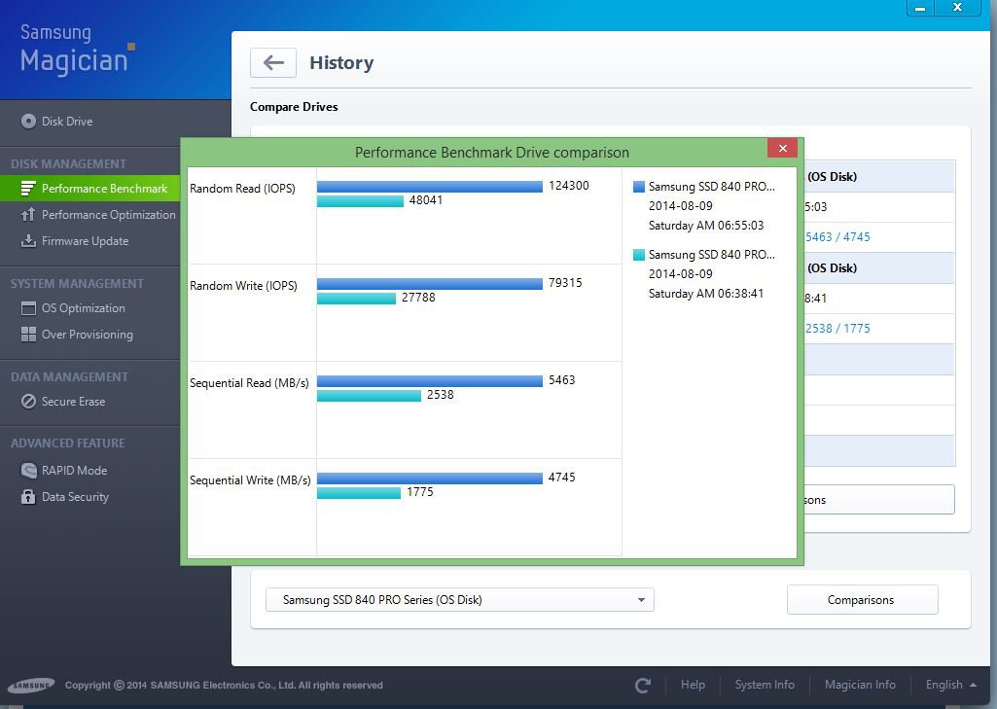997x709 pixels.
Task: Click the teal legend swatch for 06:38:41 run
Action: coord(639,255)
